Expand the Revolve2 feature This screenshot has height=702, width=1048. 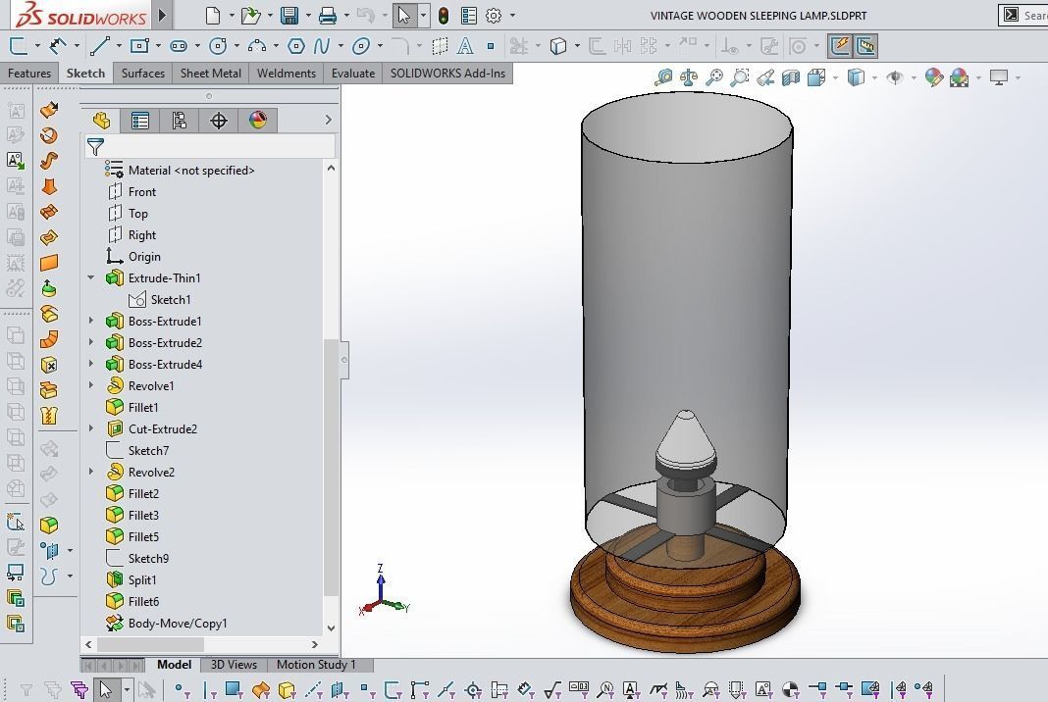click(x=91, y=472)
